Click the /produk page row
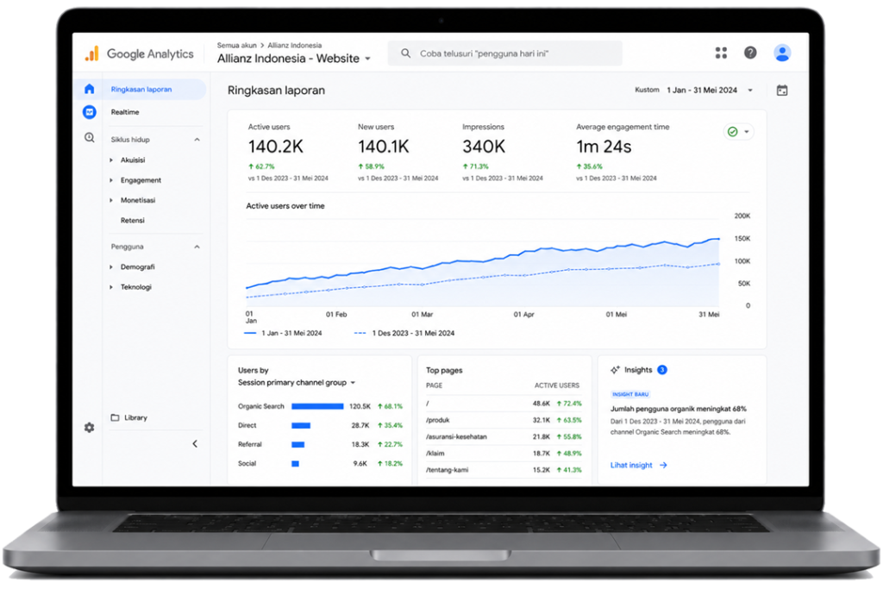The height and width of the screenshot is (589, 883). tap(504, 420)
